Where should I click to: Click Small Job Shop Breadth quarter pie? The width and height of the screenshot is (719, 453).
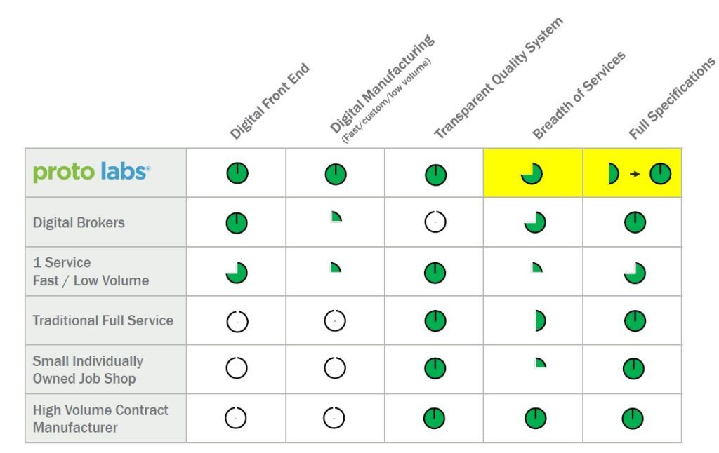click(539, 363)
